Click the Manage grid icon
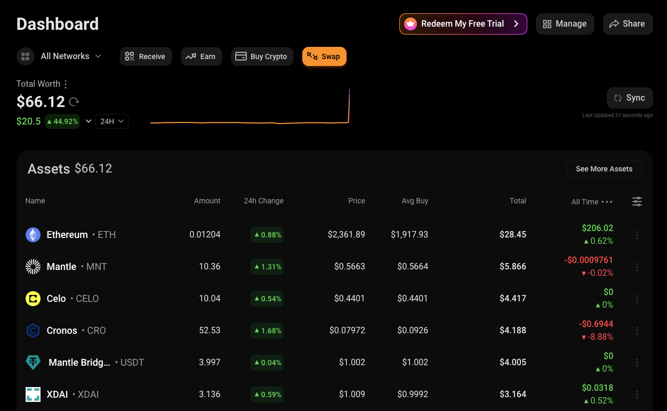 (547, 23)
